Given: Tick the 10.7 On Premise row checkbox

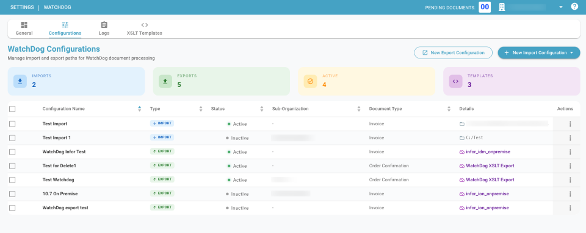Looking at the screenshot, I should 12,194.
